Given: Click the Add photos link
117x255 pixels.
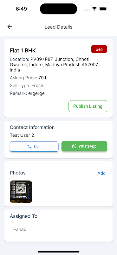Looking at the screenshot, I should coord(101,173).
